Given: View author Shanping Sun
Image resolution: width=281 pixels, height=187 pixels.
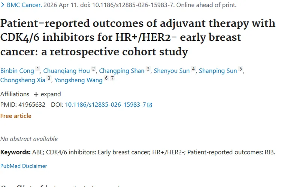Looking at the screenshot, I should 218,71.
